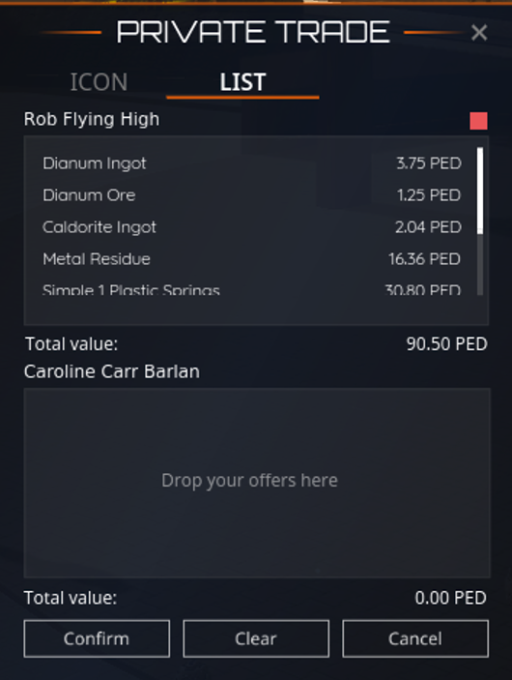This screenshot has height=680, width=512.
Task: Click Rob Flying High's red status indicator
Action: (478, 121)
